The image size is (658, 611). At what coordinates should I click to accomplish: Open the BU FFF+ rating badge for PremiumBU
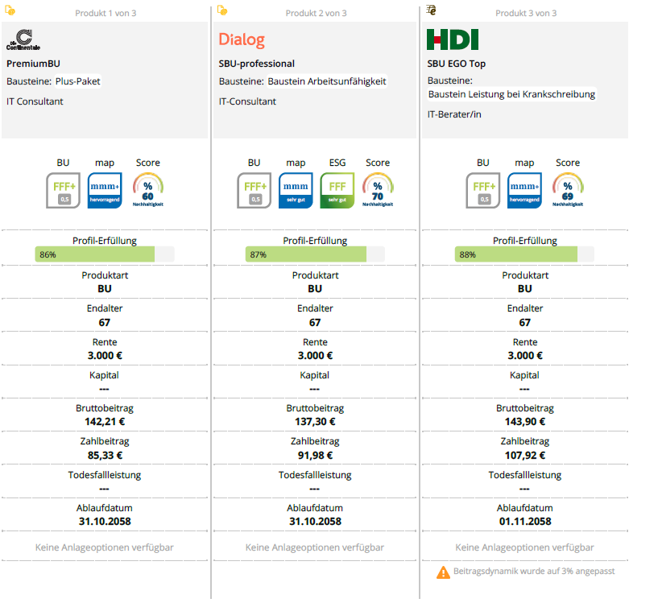(x=63, y=191)
